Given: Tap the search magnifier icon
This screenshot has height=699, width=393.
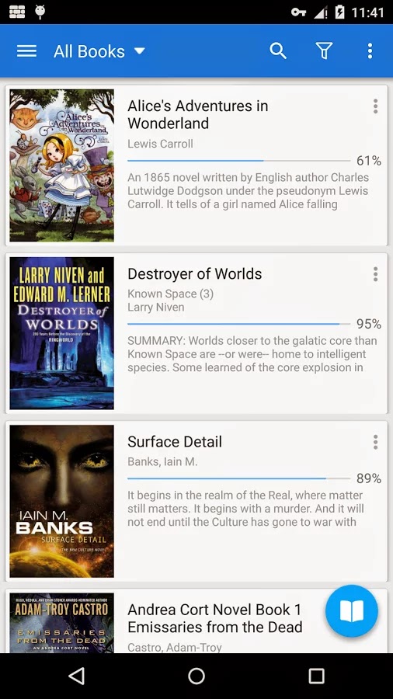Looking at the screenshot, I should click(278, 51).
